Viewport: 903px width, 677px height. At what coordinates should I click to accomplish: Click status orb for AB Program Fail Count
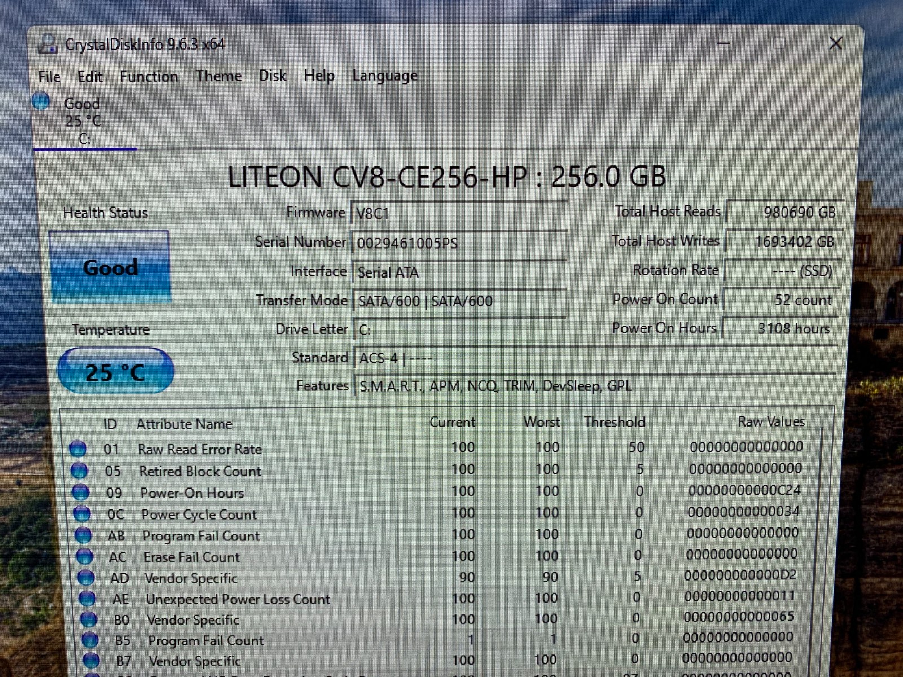[84, 535]
